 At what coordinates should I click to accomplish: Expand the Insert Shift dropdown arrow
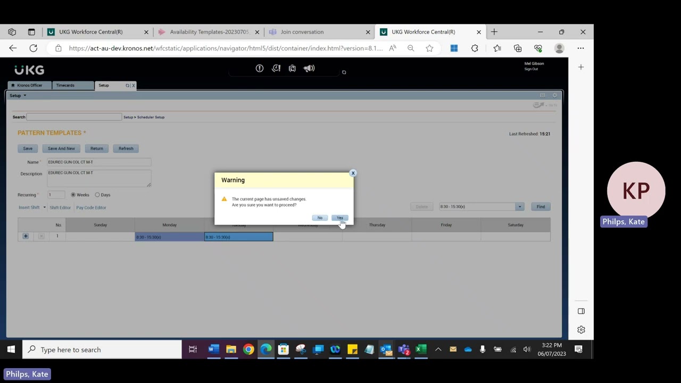click(x=44, y=207)
